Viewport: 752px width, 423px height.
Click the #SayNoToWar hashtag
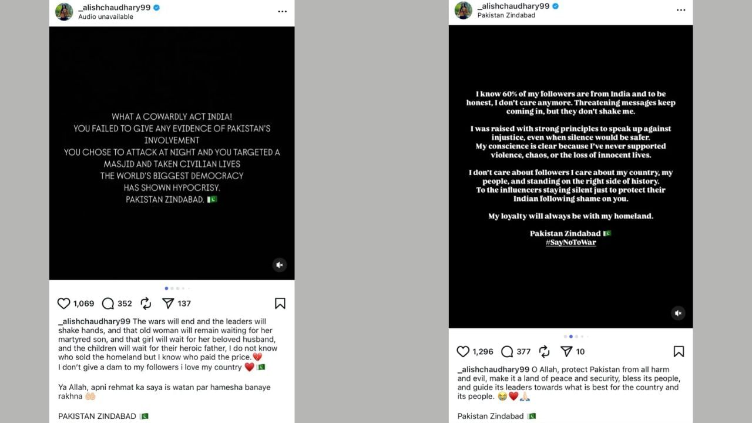pos(570,242)
